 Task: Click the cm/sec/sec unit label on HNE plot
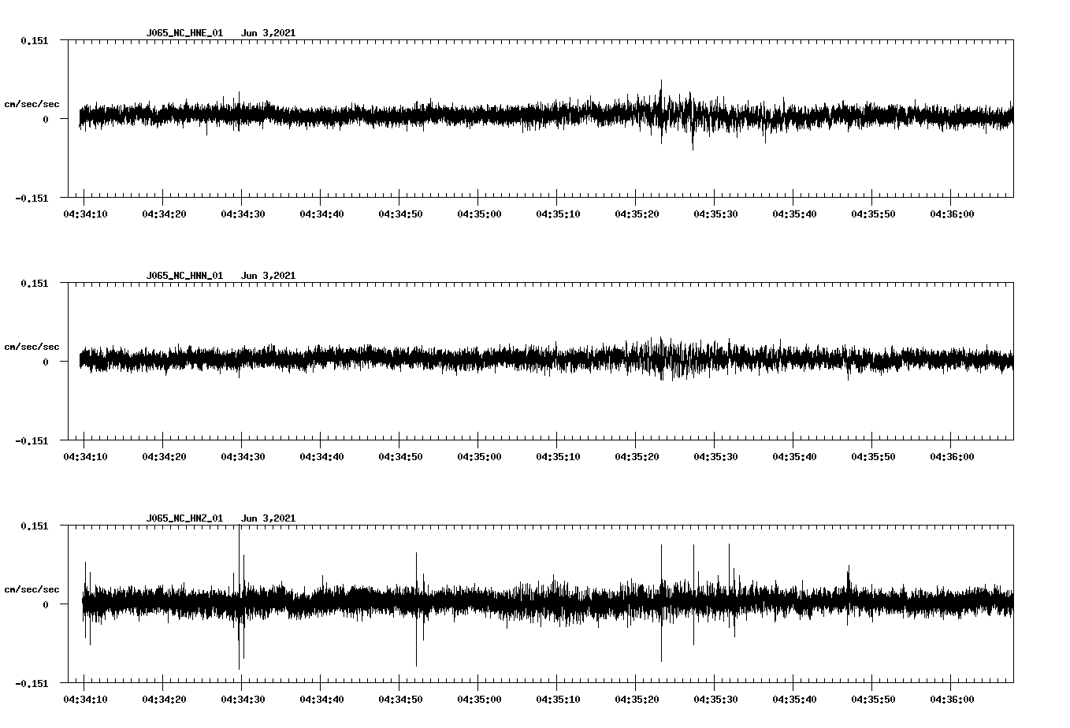pos(32,104)
